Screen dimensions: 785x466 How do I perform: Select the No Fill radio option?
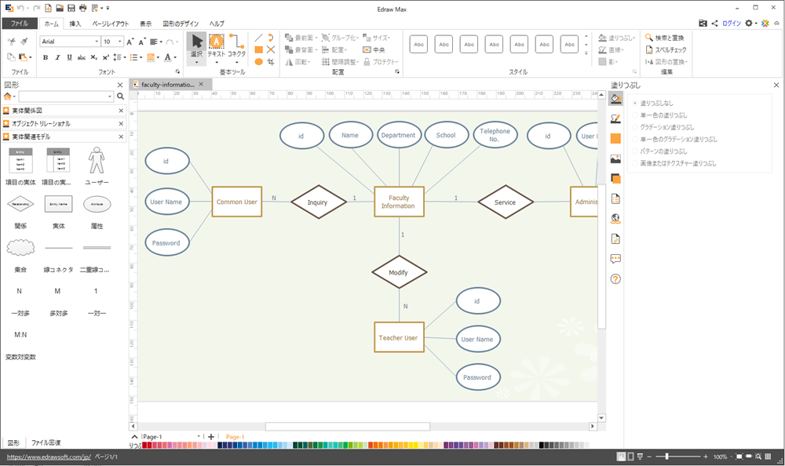[653, 103]
